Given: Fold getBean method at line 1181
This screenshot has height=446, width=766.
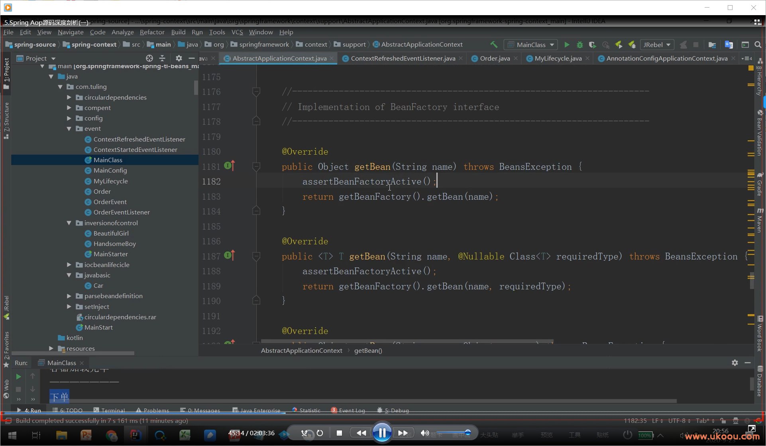Looking at the screenshot, I should point(256,166).
